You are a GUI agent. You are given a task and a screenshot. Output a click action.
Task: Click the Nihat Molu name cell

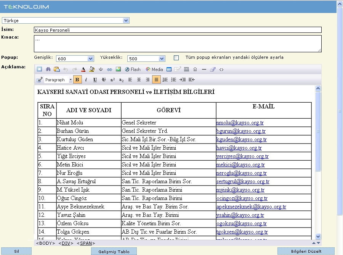(89, 123)
